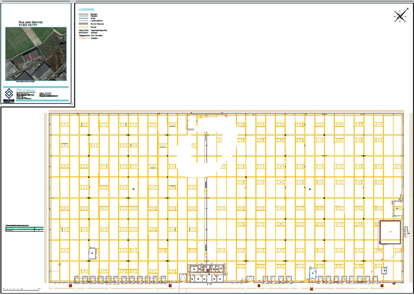
Task: Select the small blue room at bottom-left
Action: pyautogui.click(x=92, y=253)
